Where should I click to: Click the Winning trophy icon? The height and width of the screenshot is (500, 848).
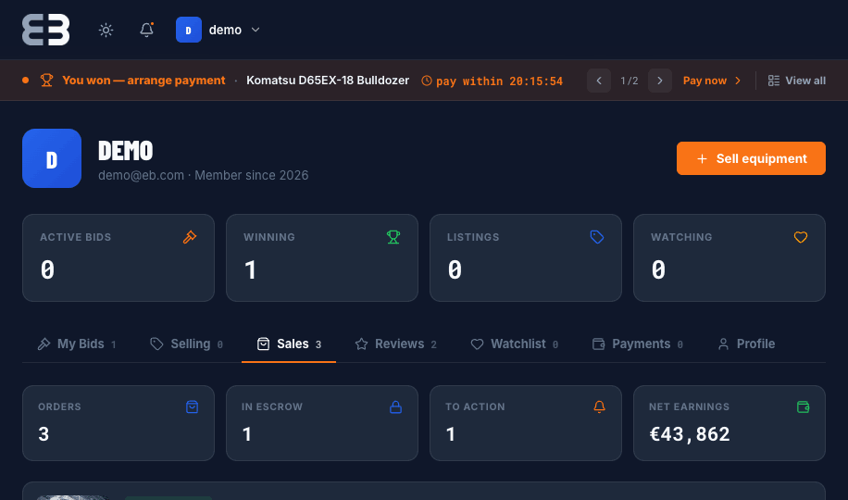tap(393, 237)
